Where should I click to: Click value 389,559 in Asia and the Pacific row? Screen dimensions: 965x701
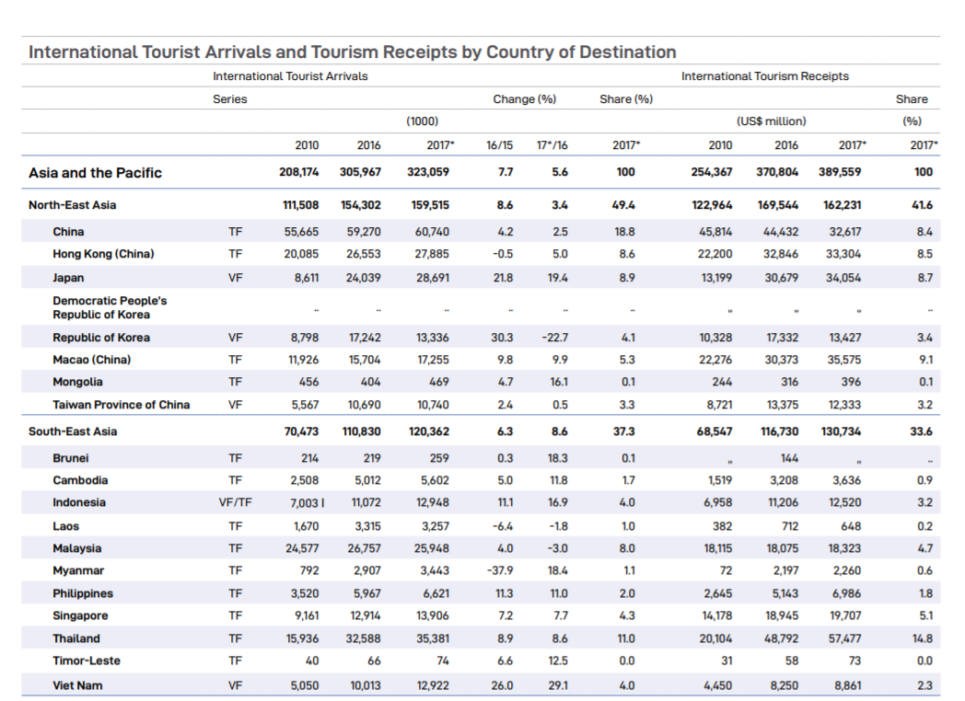840,172
